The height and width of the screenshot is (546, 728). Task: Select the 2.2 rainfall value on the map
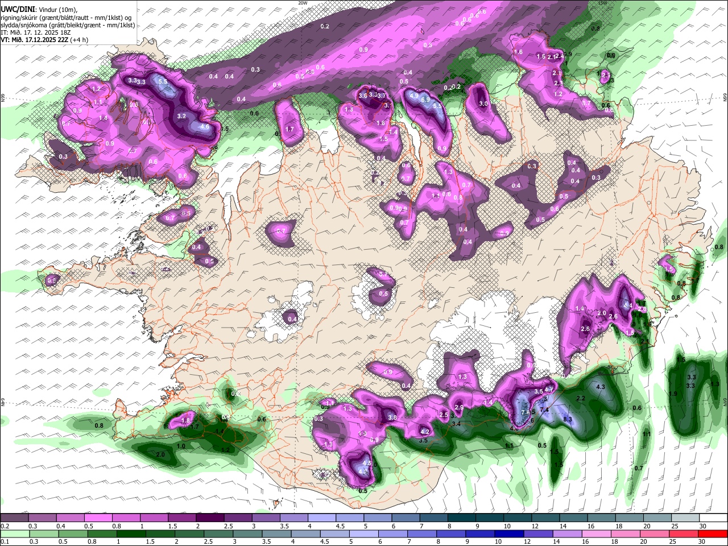pyautogui.click(x=581, y=399)
